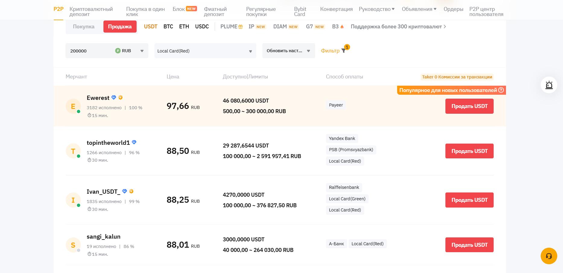The image size is (563, 273).
Task: Click the orange badge next to Ivan_USDT_
Action: coord(131,191)
